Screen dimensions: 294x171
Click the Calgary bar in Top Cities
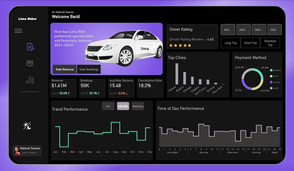(x=200, y=82)
